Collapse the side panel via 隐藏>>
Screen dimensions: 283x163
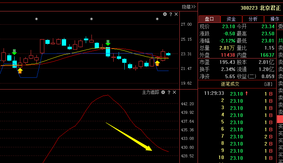click(x=189, y=7)
